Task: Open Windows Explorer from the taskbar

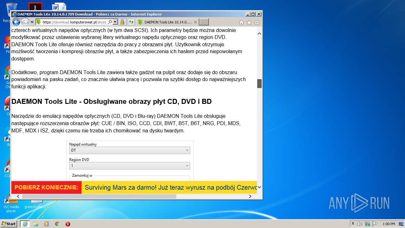Action: point(36,224)
